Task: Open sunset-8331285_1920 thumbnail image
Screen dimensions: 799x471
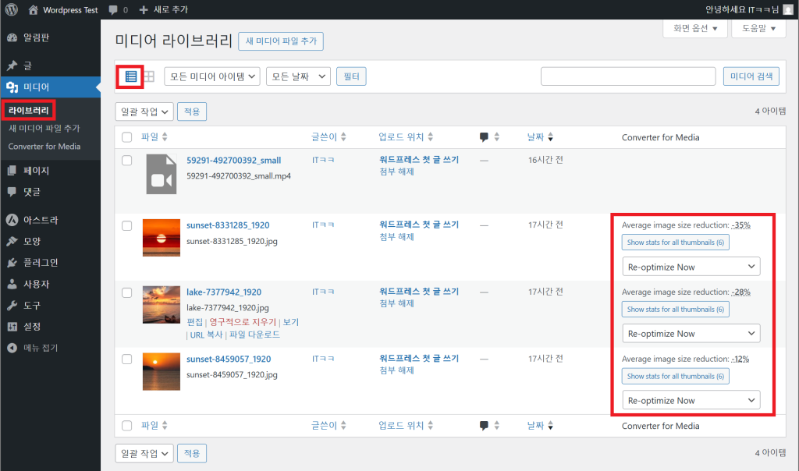Action: click(161, 238)
